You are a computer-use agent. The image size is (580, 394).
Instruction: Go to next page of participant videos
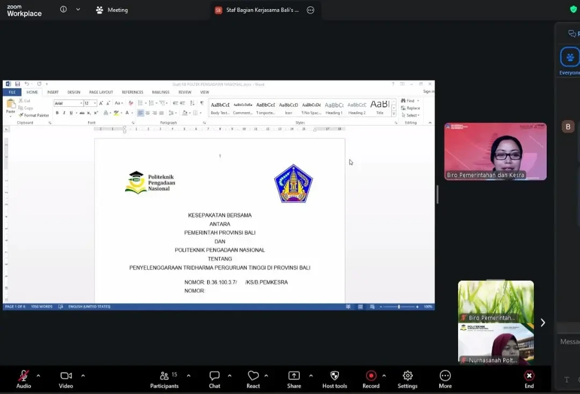tap(542, 323)
